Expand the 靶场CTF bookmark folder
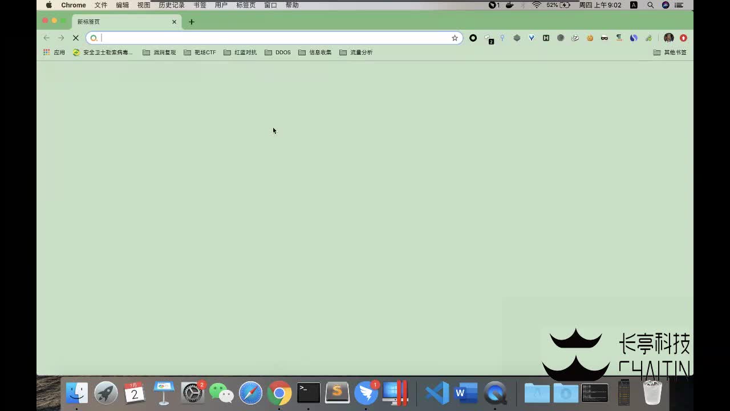This screenshot has width=730, height=411. [200, 52]
